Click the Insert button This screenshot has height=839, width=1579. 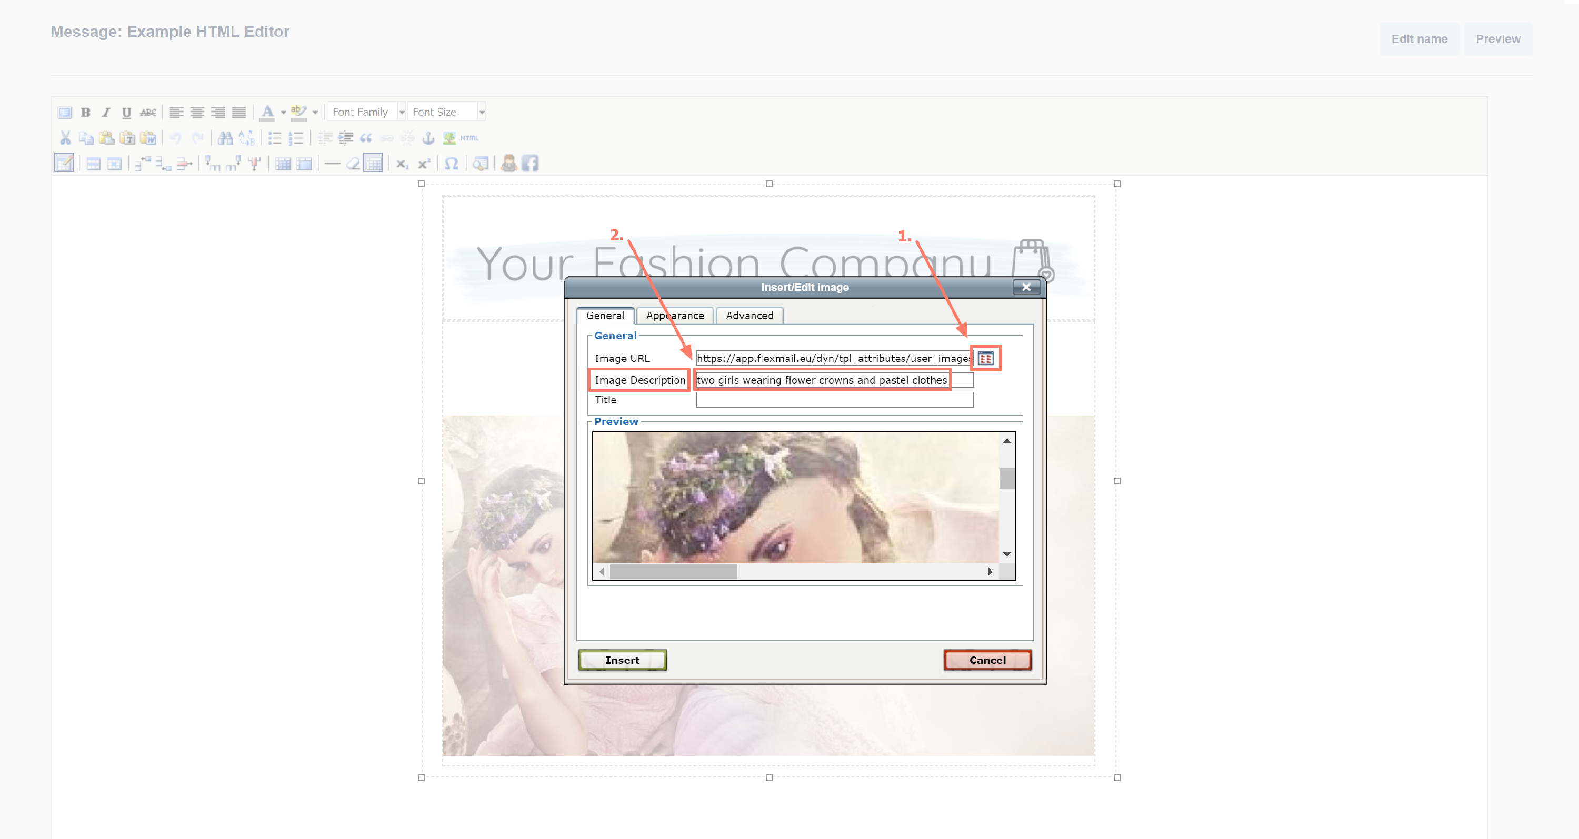(622, 660)
